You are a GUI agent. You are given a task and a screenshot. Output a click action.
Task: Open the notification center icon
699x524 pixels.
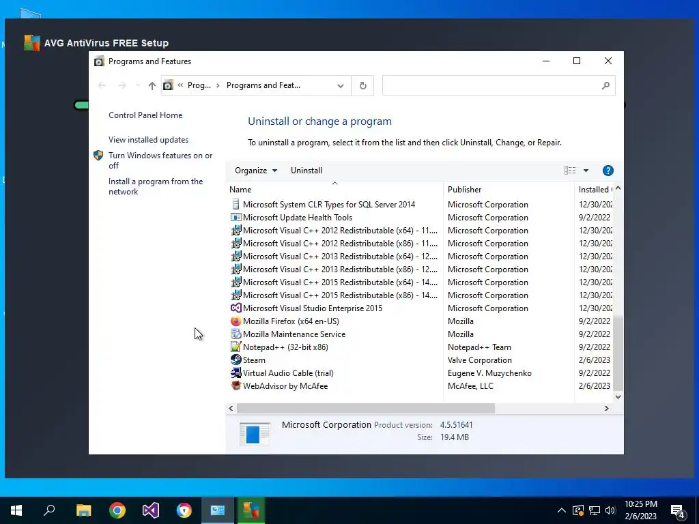click(x=677, y=510)
